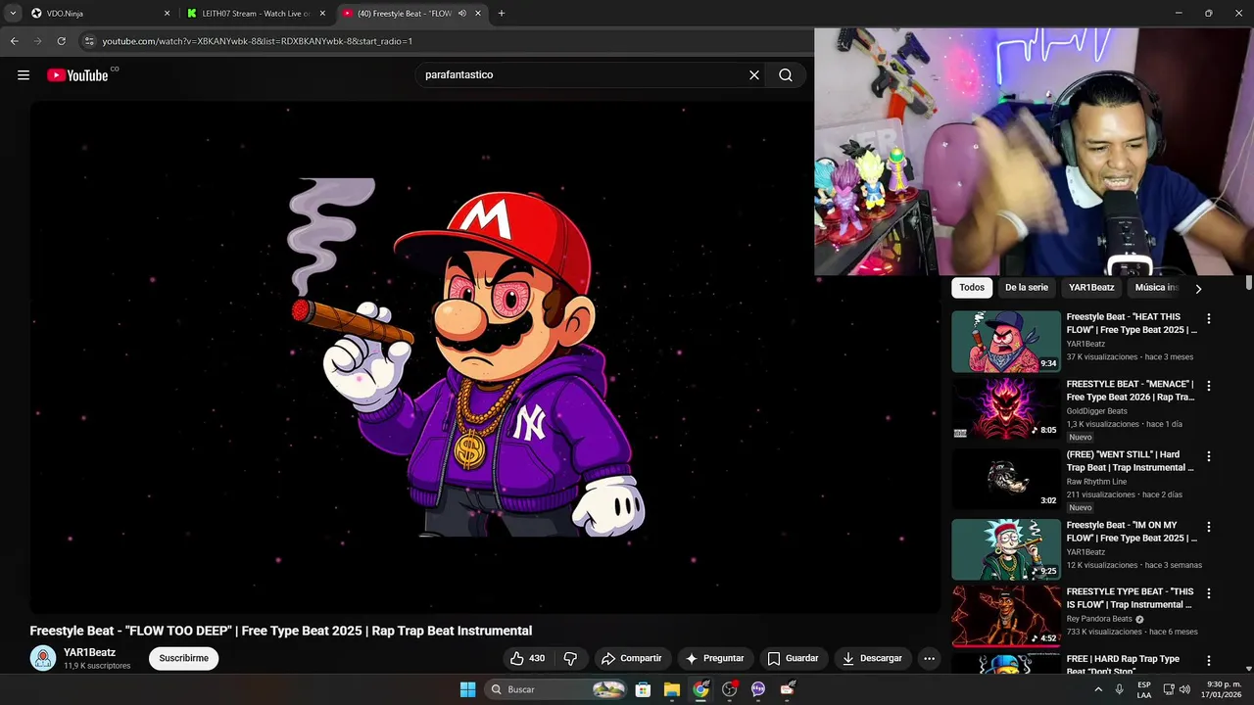Select the De la serie chip
Image resolution: width=1254 pixels, height=705 pixels.
pyautogui.click(x=1026, y=288)
